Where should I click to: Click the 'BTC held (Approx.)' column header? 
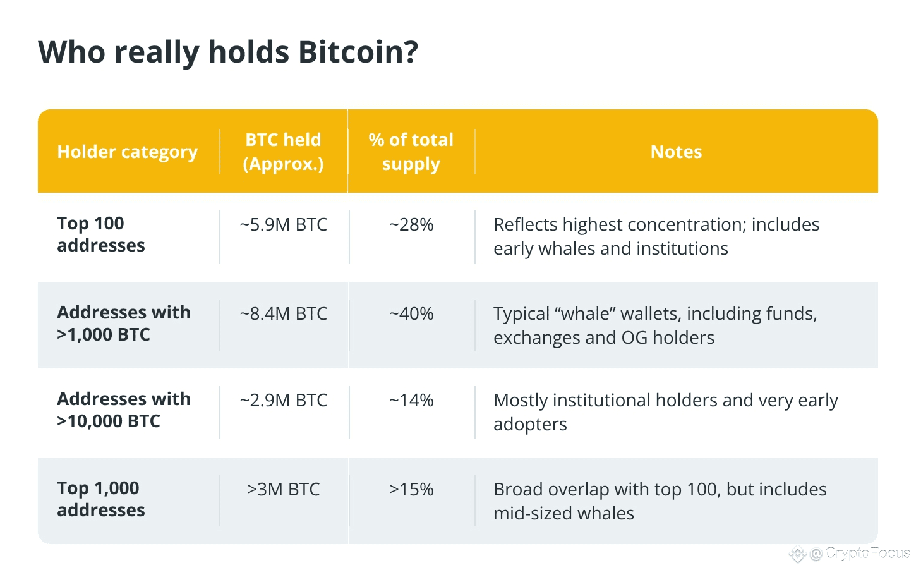click(284, 152)
